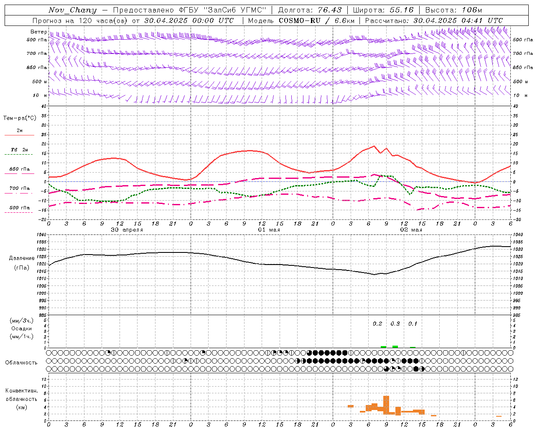Click the precipitation value 0.3
Viewport: 535px width, 428px height.
pos(395,324)
